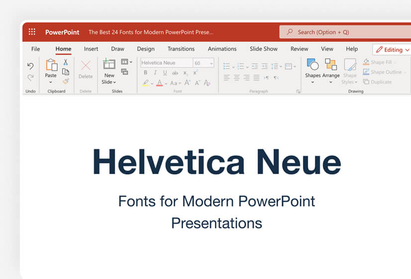411x279 pixels.
Task: Expand the Paste options arrow
Action: click(x=51, y=82)
